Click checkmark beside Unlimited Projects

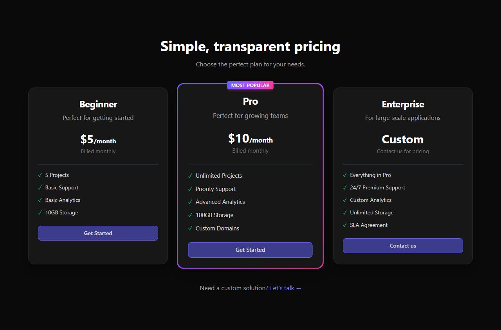190,176
